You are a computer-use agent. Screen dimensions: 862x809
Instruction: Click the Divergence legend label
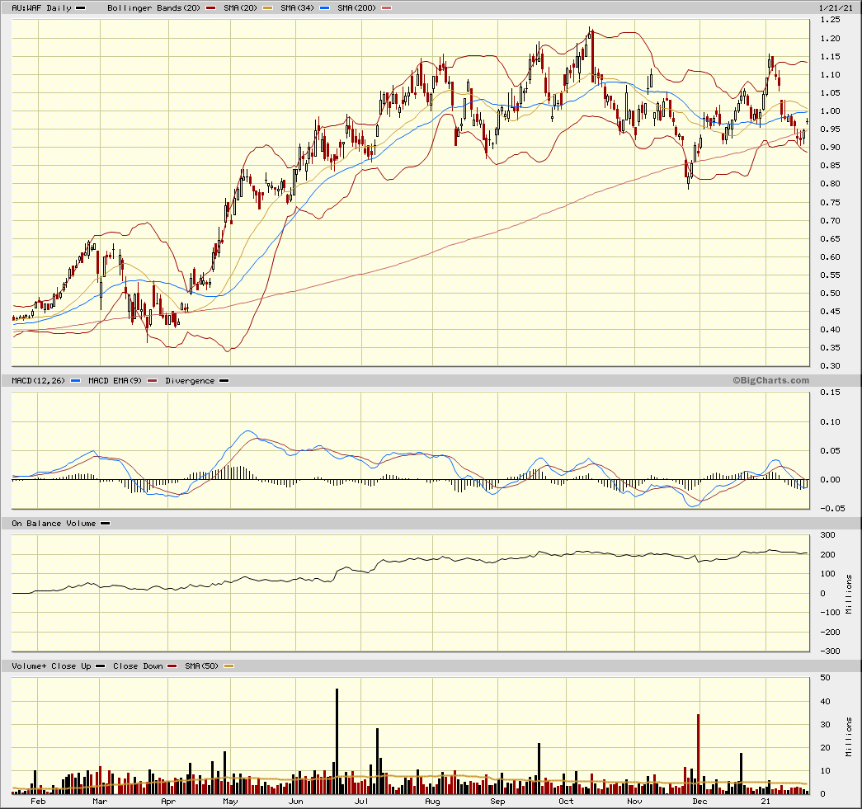[x=190, y=380]
